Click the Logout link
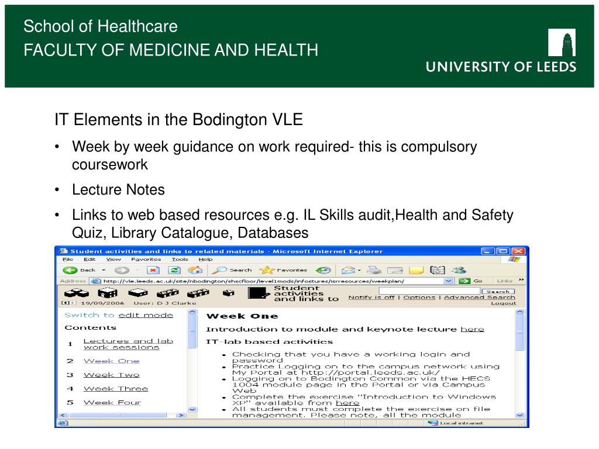This screenshot has width=599, height=449. (x=504, y=303)
